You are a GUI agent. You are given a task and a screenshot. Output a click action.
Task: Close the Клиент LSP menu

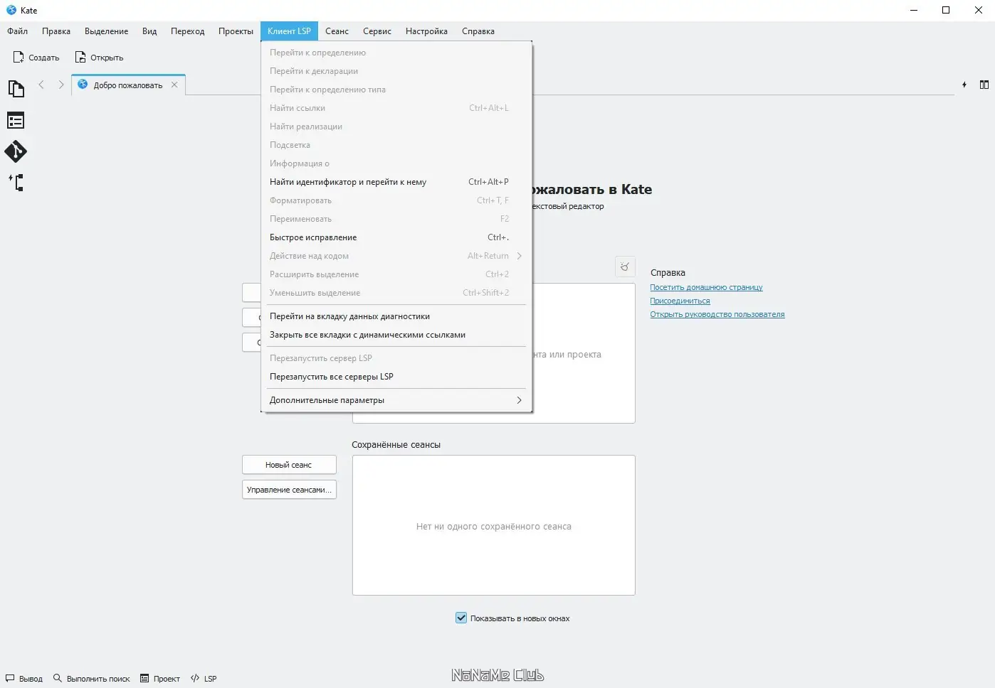click(x=290, y=31)
